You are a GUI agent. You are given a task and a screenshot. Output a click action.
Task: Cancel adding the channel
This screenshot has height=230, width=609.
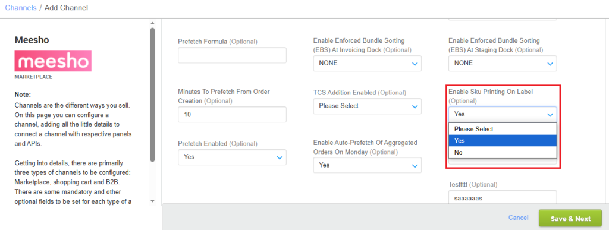click(518, 218)
